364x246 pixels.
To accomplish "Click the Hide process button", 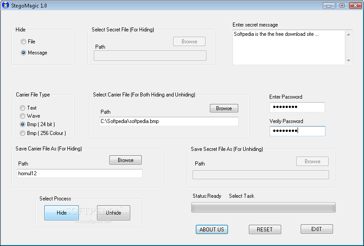I will point(62,213).
